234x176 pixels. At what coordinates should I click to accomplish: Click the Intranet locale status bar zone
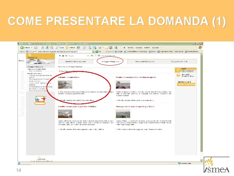[x=185, y=163]
